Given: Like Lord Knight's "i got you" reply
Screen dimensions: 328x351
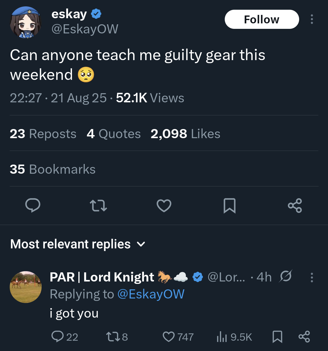Looking at the screenshot, I should click(x=169, y=336).
